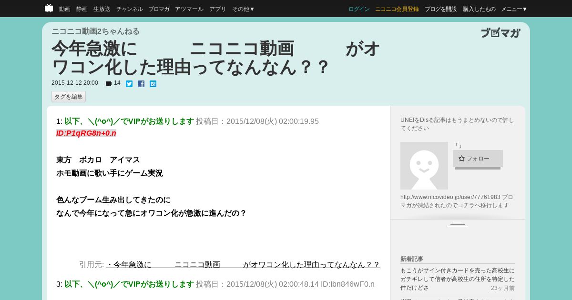Expand the その他▼ dropdown
Image resolution: width=572 pixels, height=300 pixels.
point(244,9)
